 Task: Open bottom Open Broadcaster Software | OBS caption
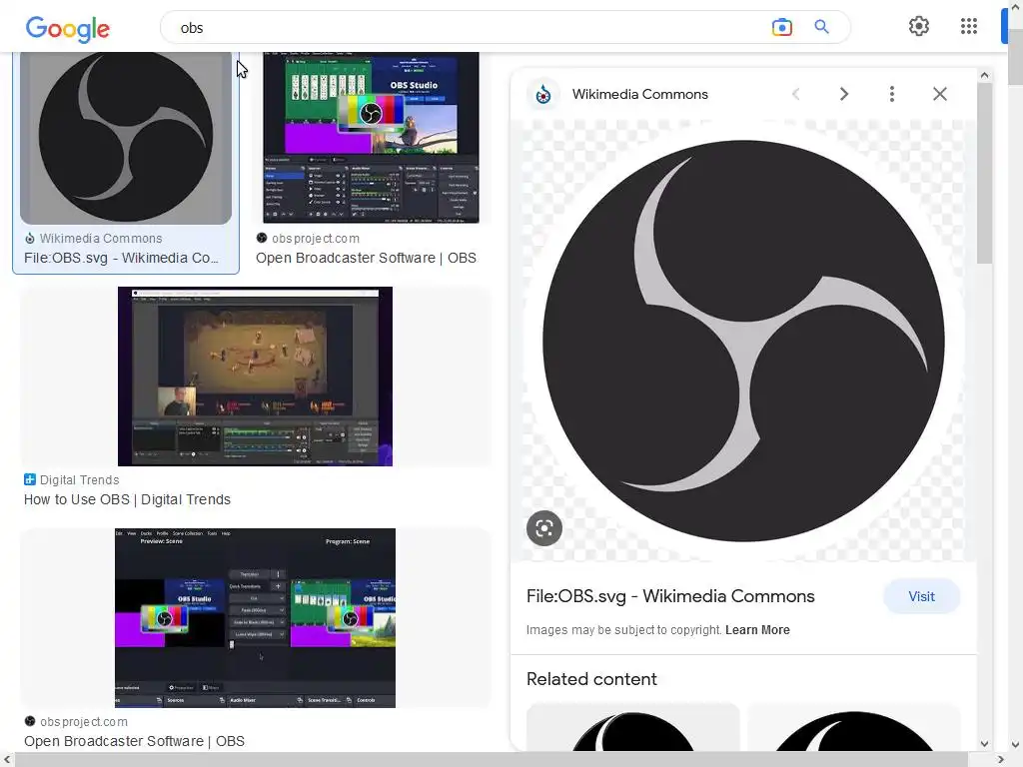coord(135,741)
